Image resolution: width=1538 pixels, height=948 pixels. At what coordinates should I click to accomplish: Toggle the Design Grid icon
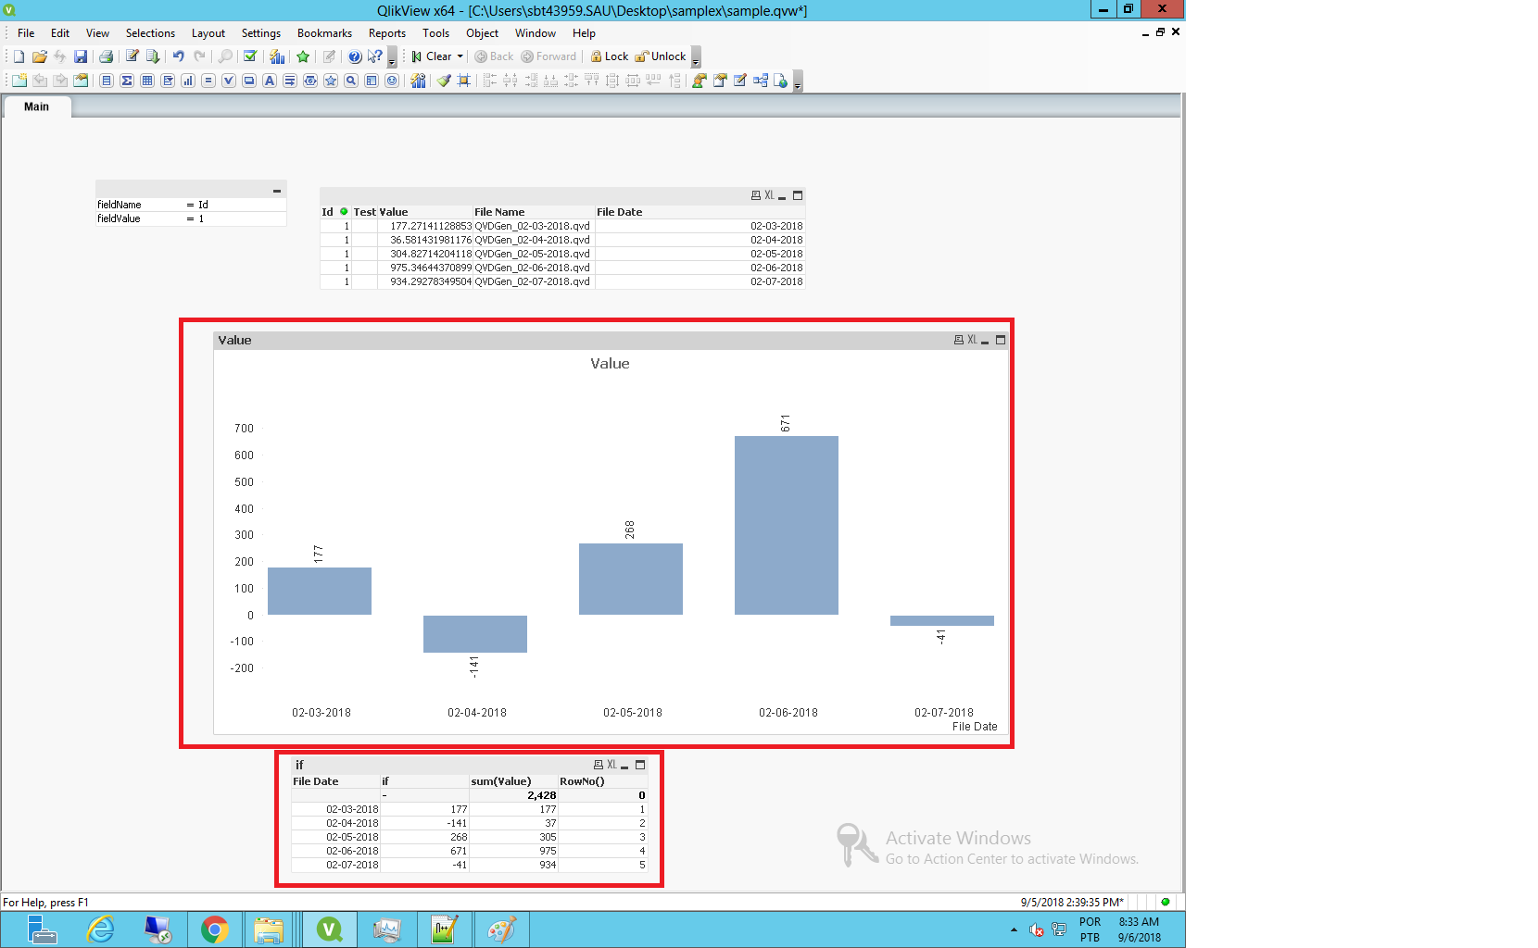click(463, 81)
